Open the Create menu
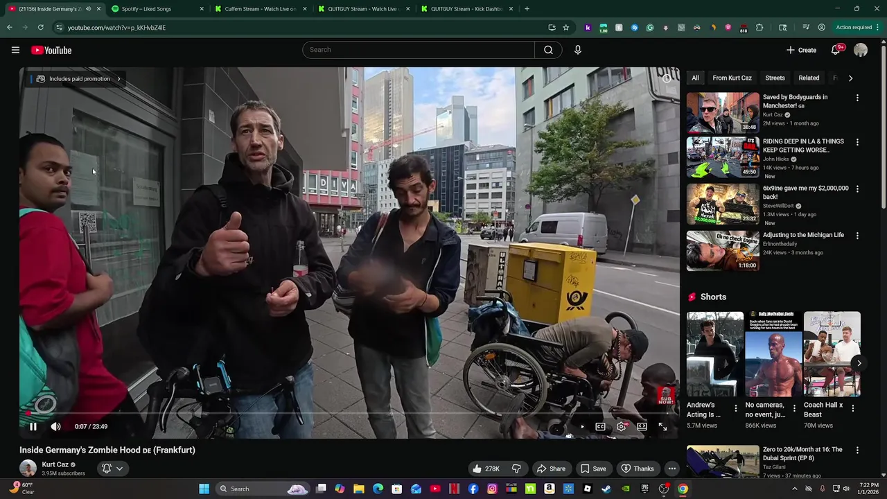Viewport: 887px width, 499px height. (801, 50)
